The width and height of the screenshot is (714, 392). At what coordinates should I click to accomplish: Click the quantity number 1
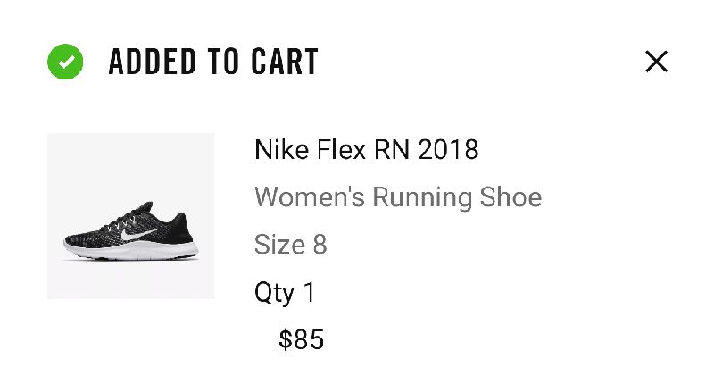click(x=309, y=292)
